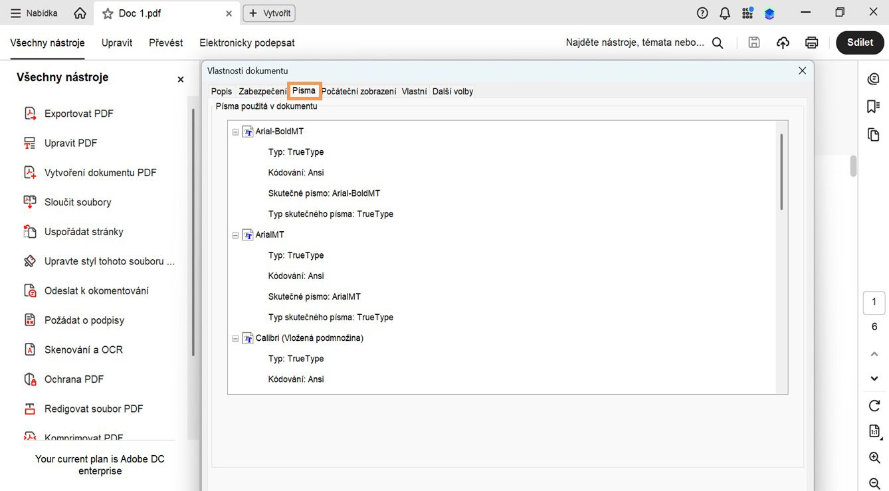This screenshot has width=889, height=491.
Task: Open Upravte styl tohoto souboru tool
Action: point(99,261)
